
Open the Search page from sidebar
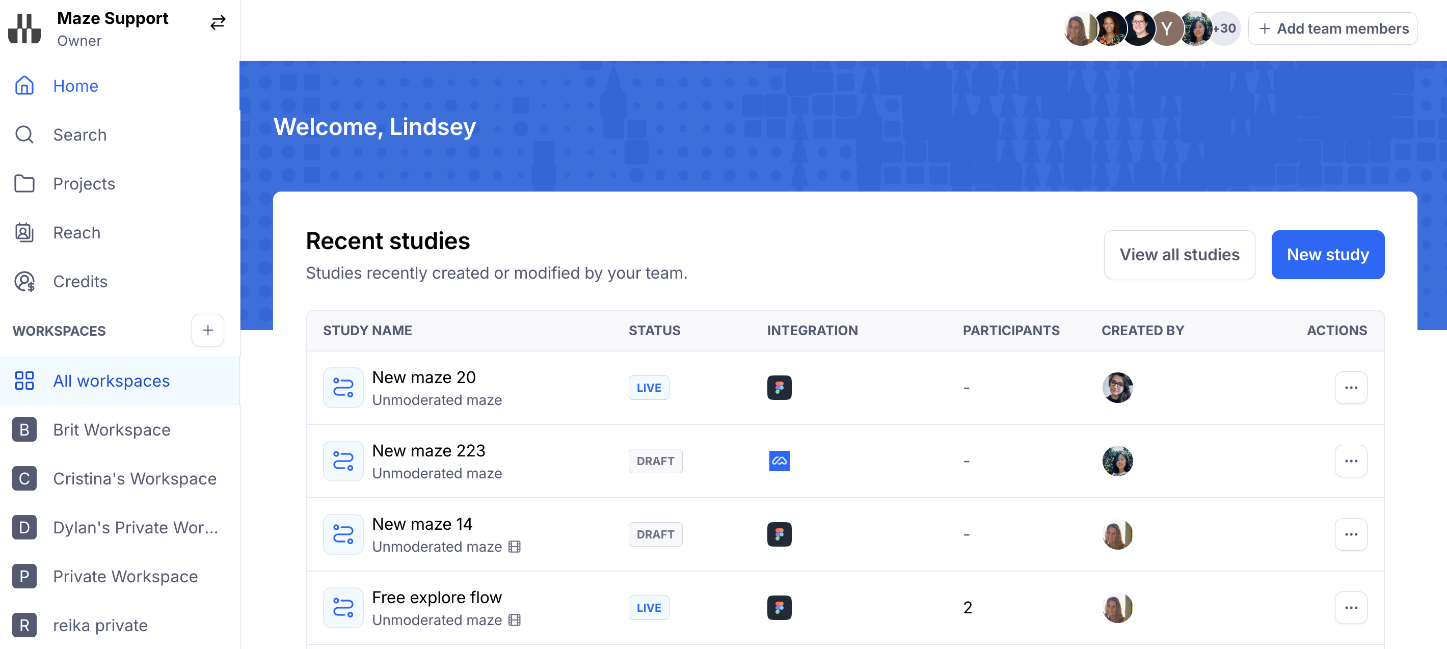point(79,134)
